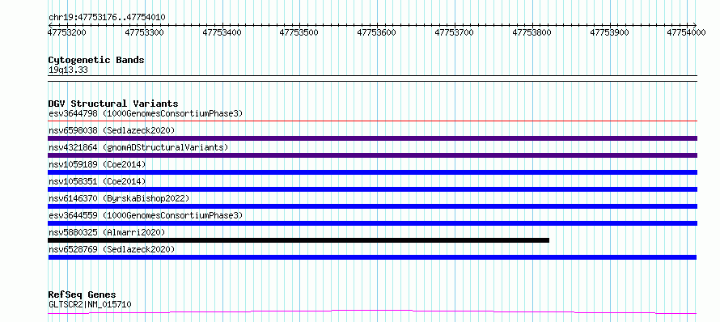
Task: Click the purple nsv6598038 variant bar
Action: [x=373, y=138]
